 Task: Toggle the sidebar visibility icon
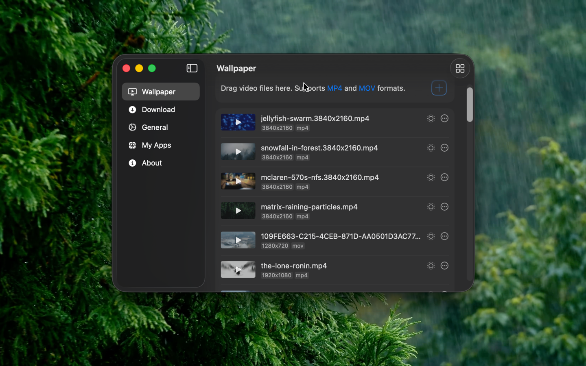[x=192, y=68]
